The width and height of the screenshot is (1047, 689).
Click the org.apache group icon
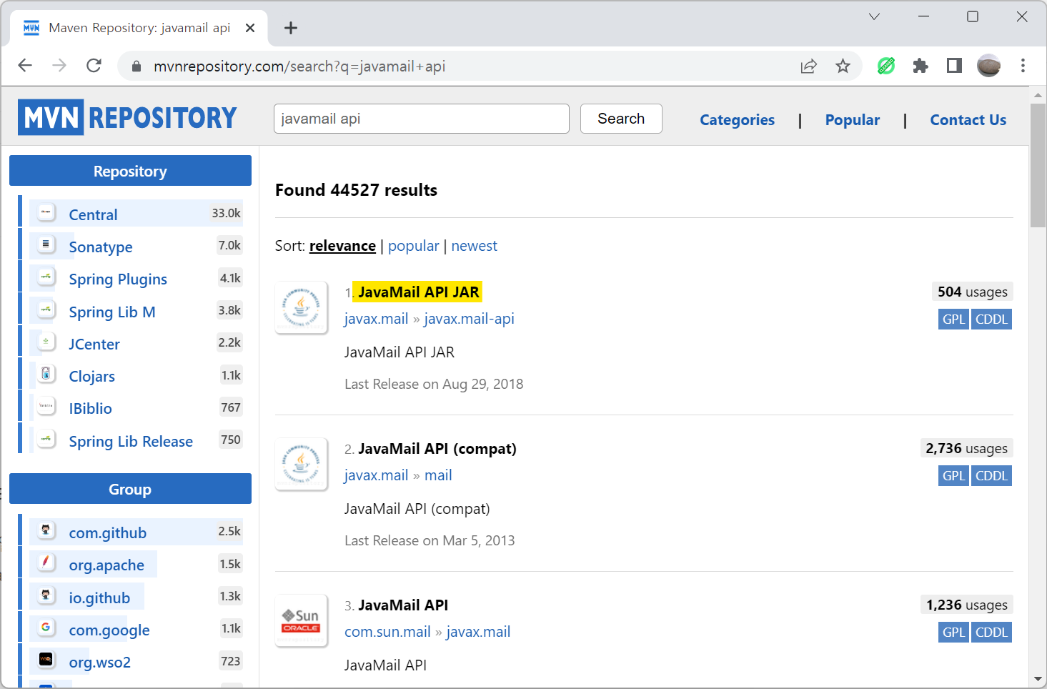(46, 562)
